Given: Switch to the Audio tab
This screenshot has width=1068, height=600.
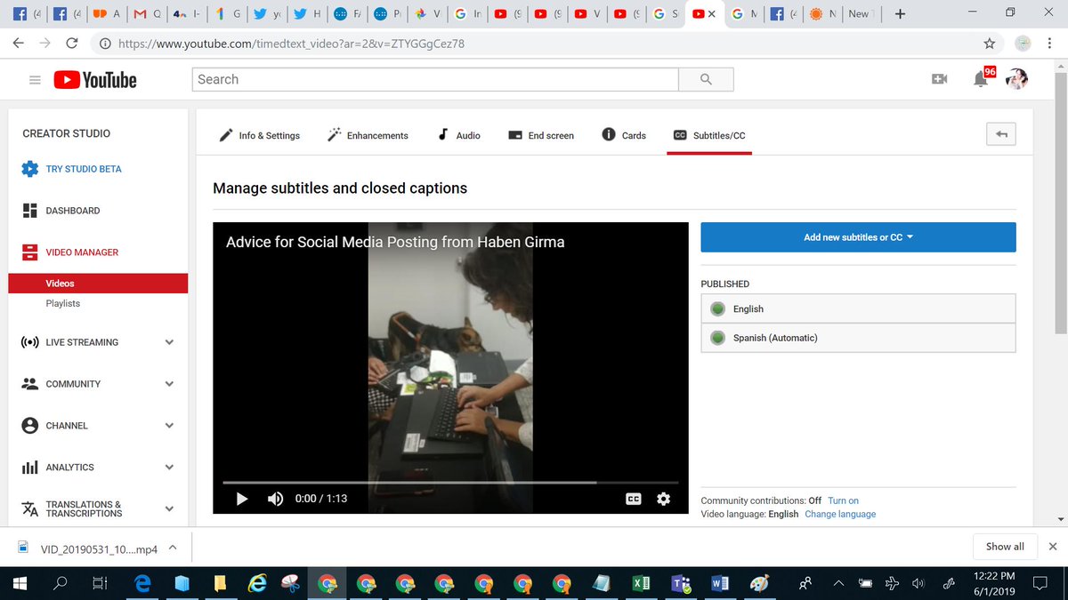Looking at the screenshot, I should [459, 135].
